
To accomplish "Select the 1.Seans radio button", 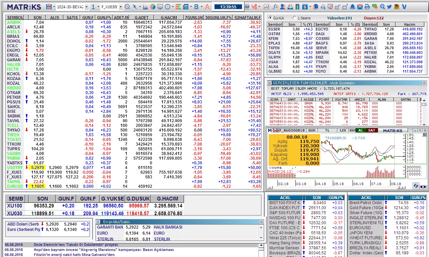I will [294, 18].
